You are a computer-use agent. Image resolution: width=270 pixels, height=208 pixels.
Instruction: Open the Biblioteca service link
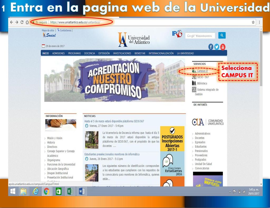tap(202, 83)
